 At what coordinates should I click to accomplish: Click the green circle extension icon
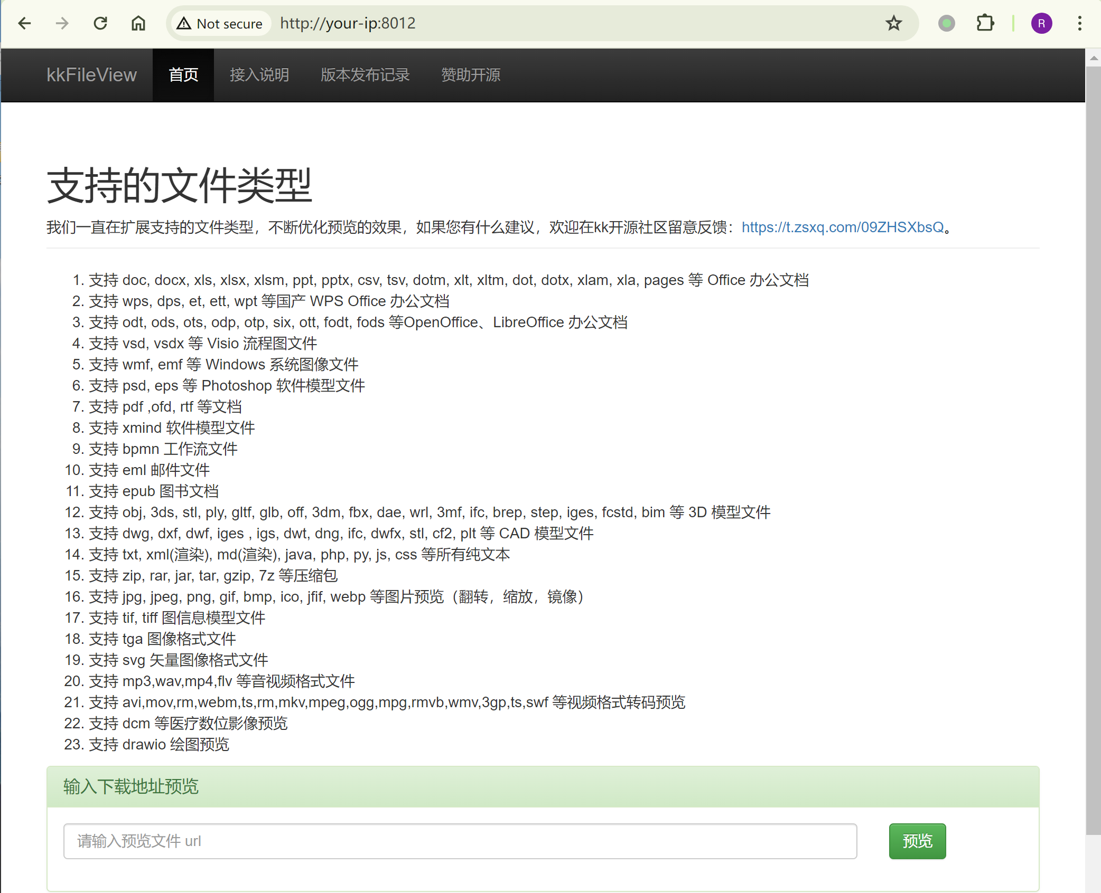pos(946,23)
